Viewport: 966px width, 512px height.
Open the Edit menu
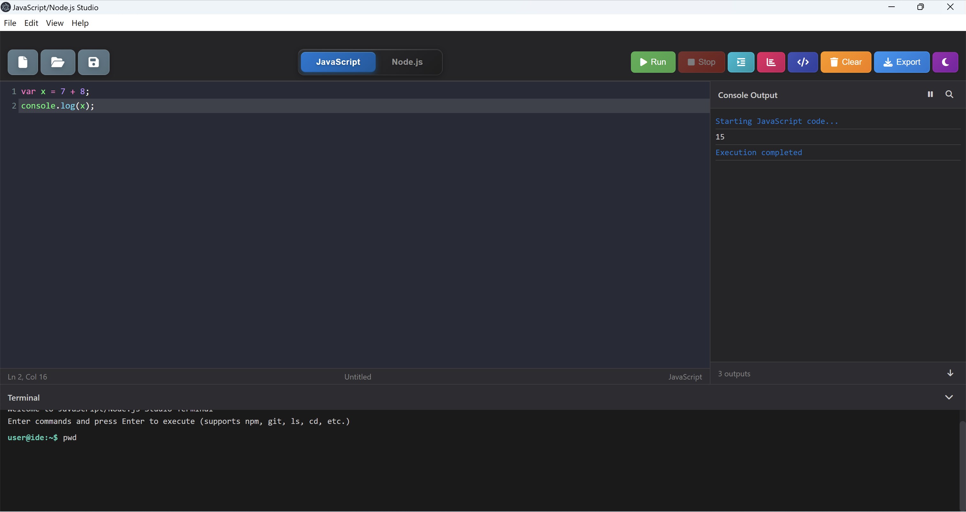31,23
